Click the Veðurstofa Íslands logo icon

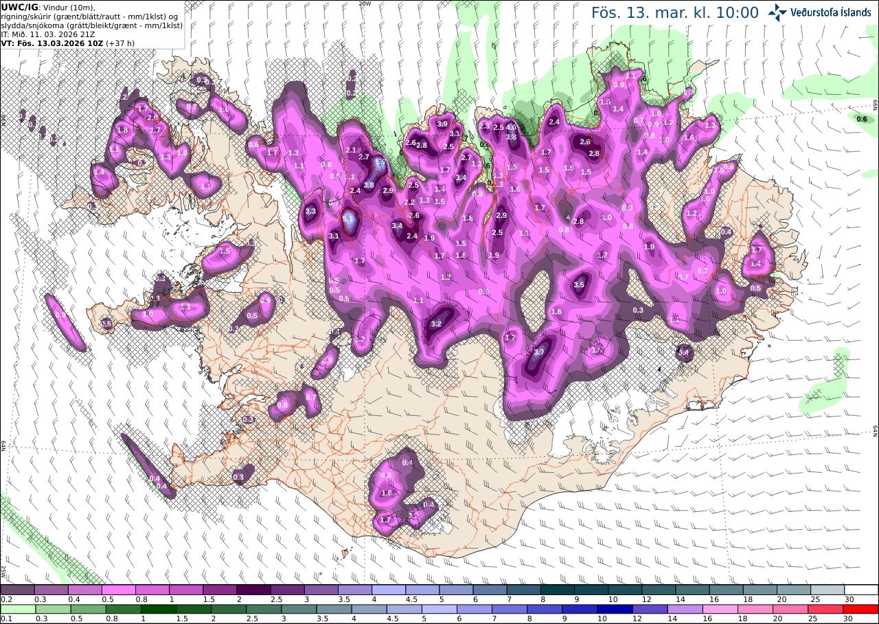pos(777,12)
